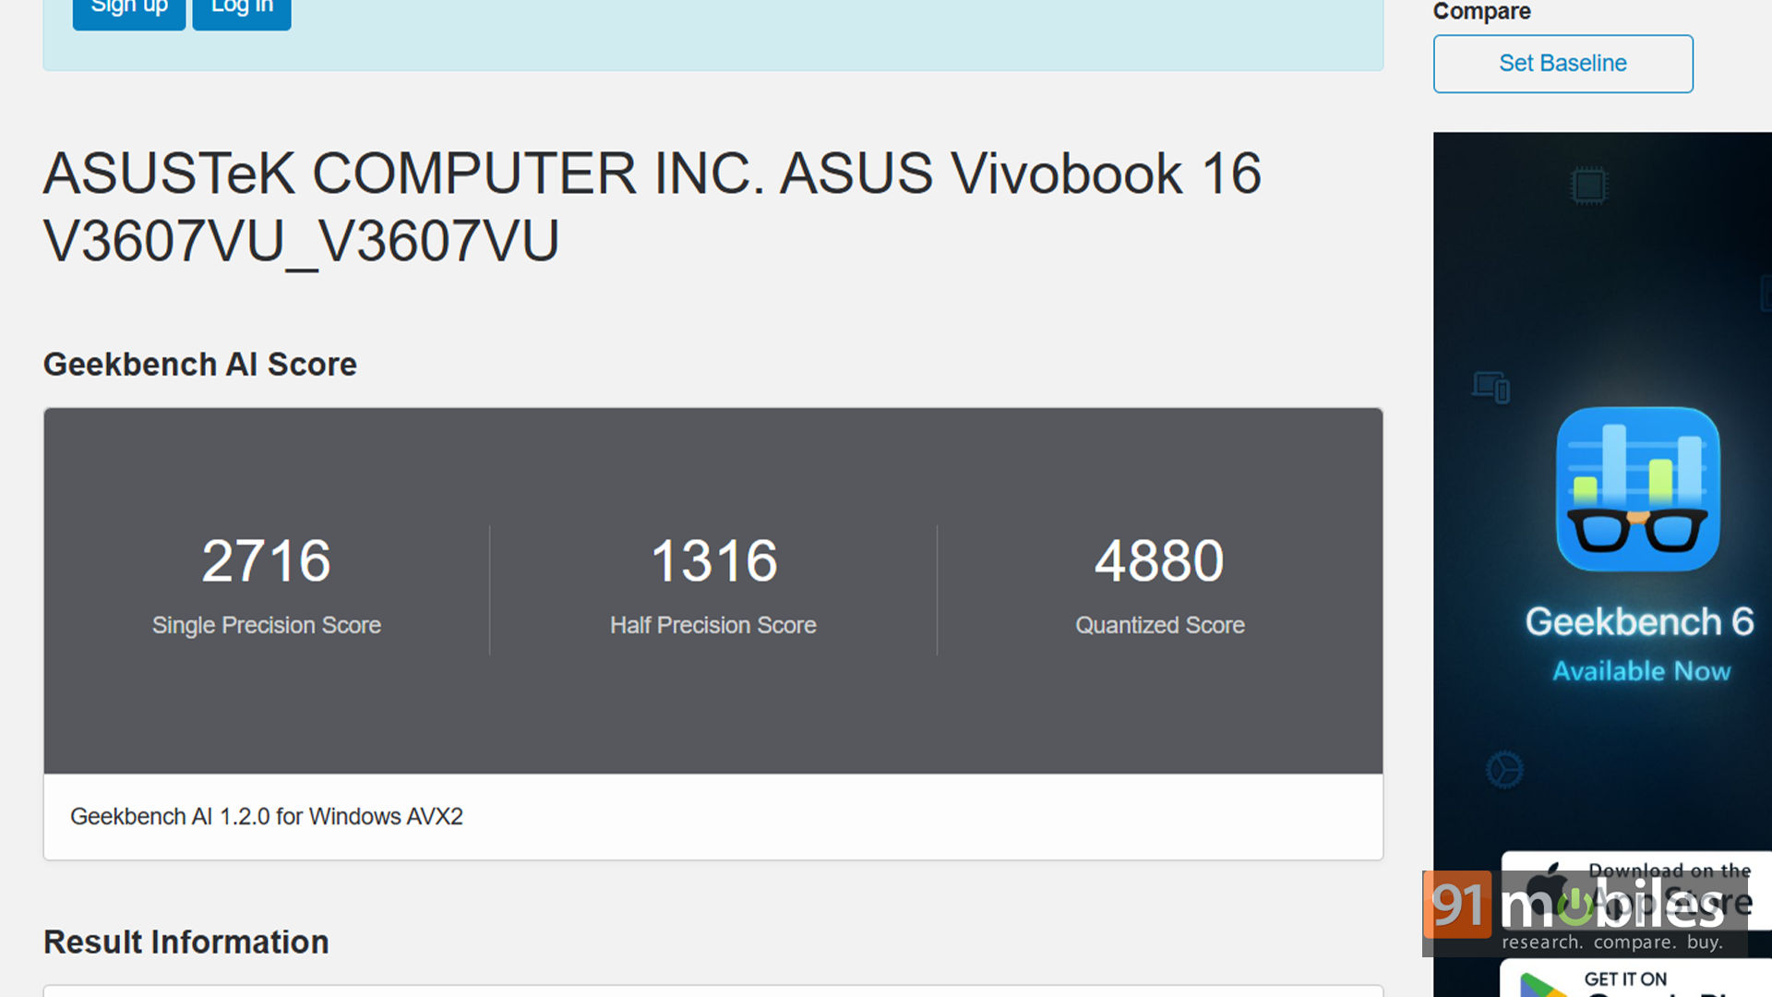
Task: Click the Geekbench AI 1.2.0 version text
Action: point(267,817)
